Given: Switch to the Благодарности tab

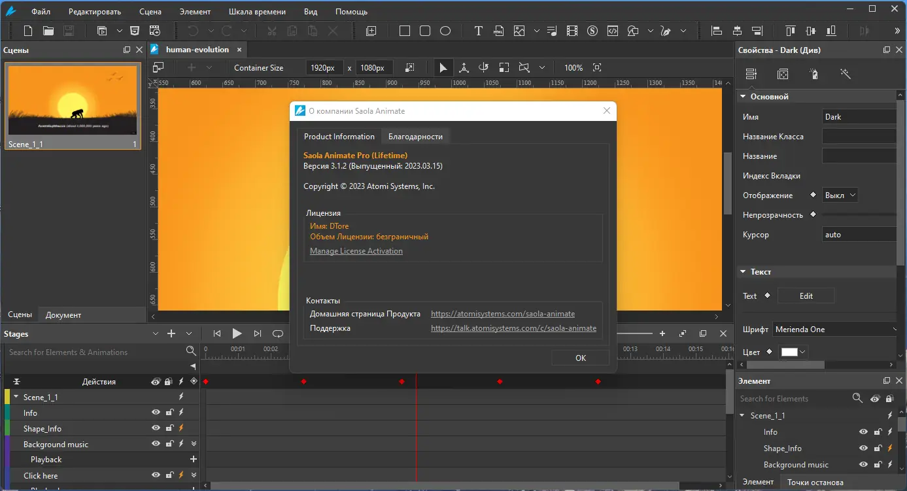Looking at the screenshot, I should pos(415,137).
